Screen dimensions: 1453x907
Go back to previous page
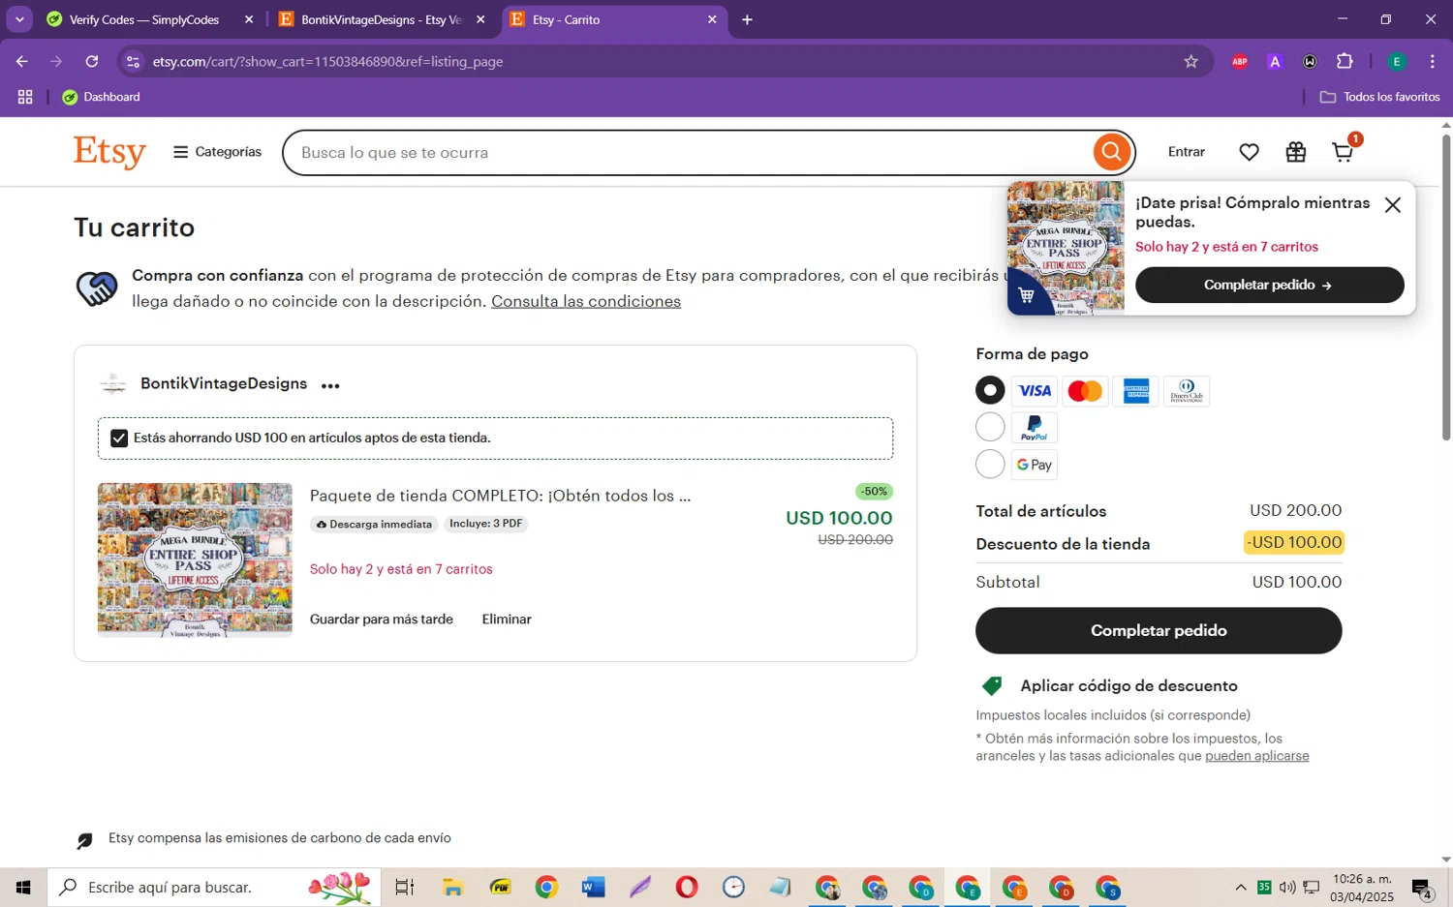click(21, 62)
